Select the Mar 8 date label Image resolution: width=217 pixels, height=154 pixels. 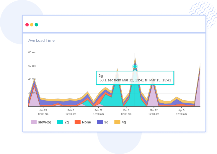pyautogui.click(x=126, y=110)
